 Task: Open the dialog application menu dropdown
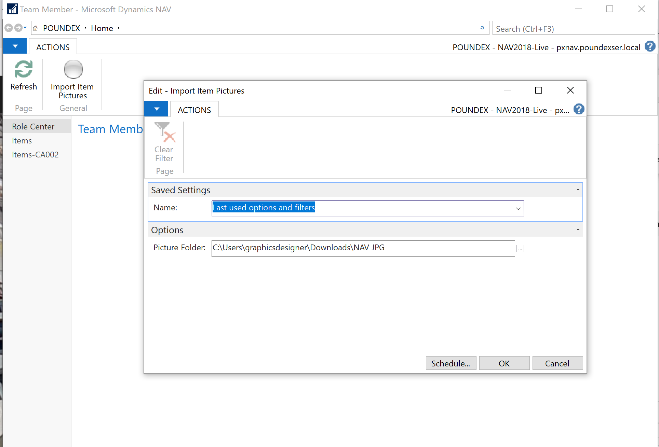157,109
